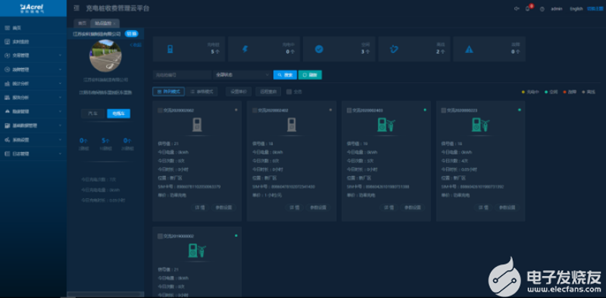Viewport: 606px width, 298px height.
Task: Open the all-status (全部状态) dropdown
Action: [x=242, y=75]
